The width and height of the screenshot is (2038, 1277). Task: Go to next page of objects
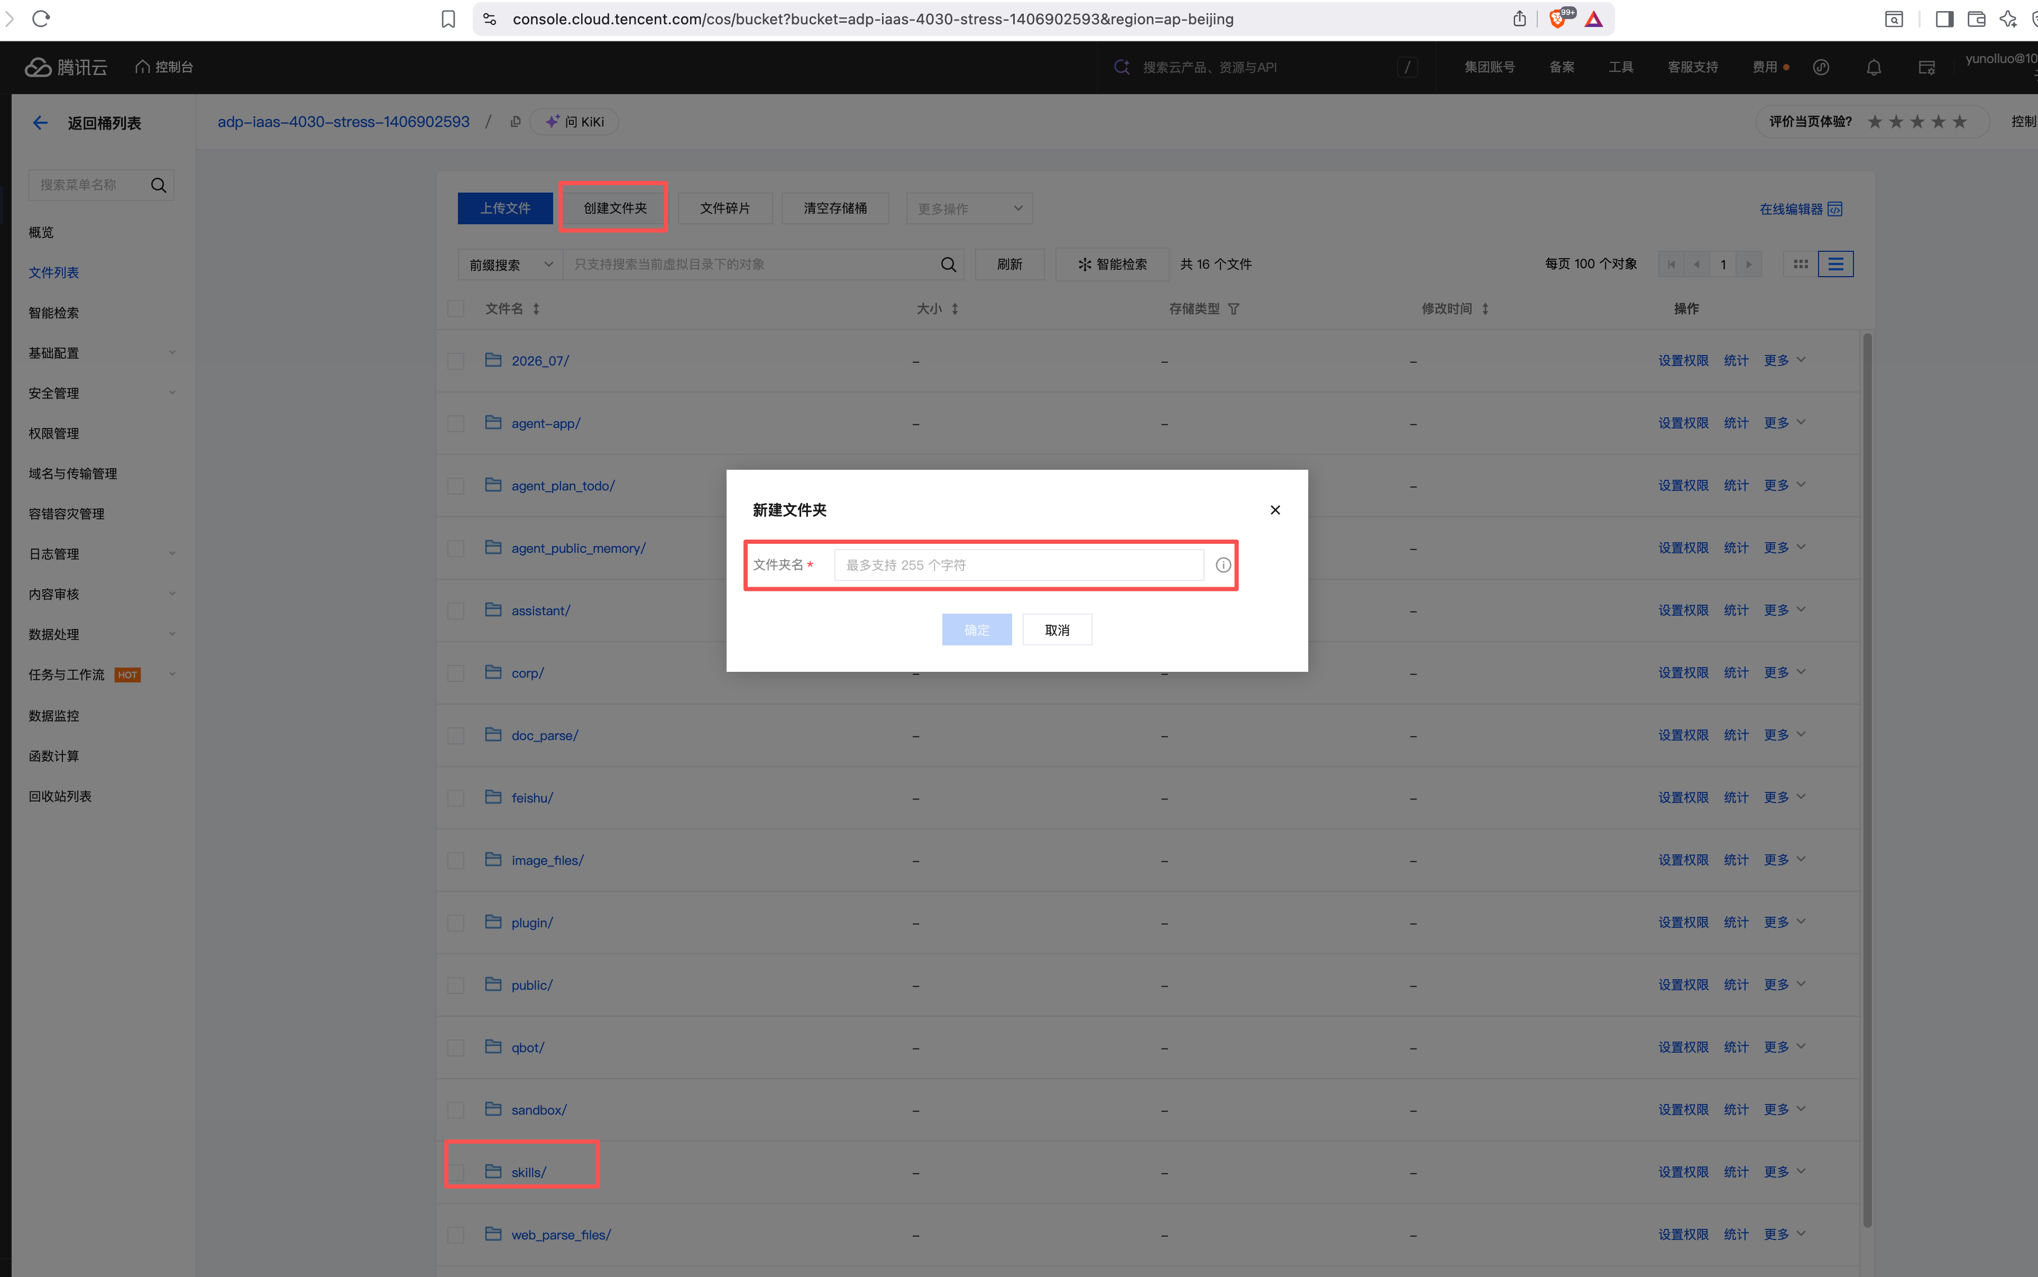coord(1748,264)
